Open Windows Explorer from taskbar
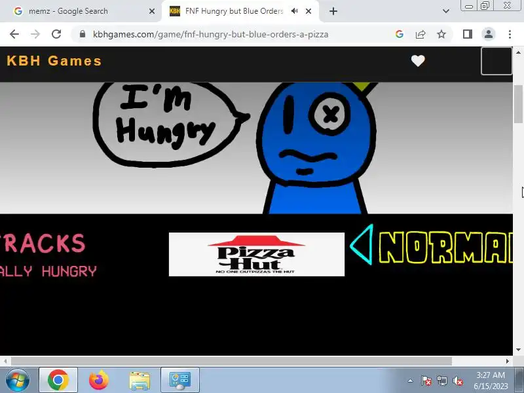This screenshot has width=524, height=393. tap(140, 381)
